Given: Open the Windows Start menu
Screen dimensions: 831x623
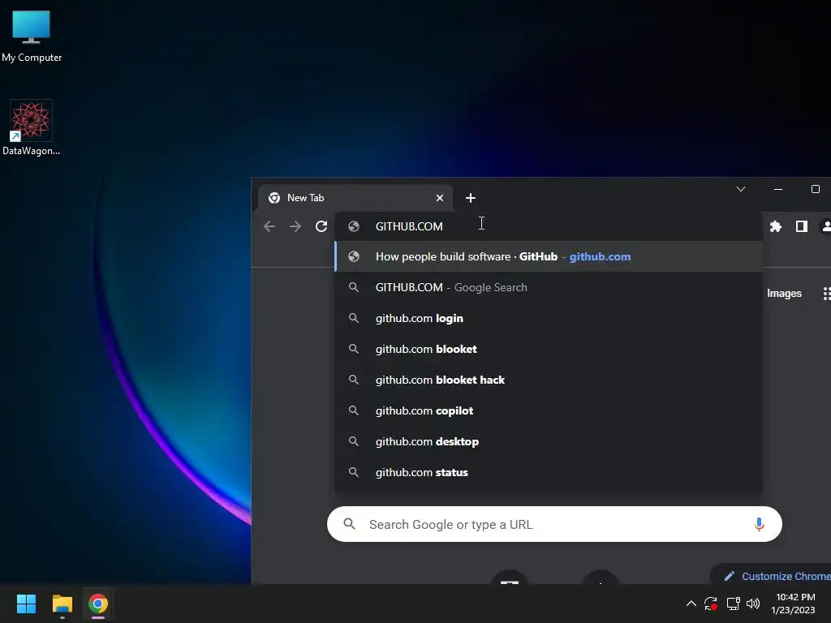Looking at the screenshot, I should pos(26,604).
